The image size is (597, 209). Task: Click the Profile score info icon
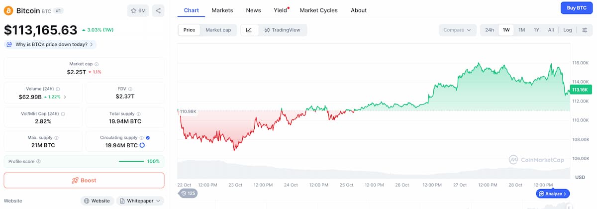pos(39,161)
